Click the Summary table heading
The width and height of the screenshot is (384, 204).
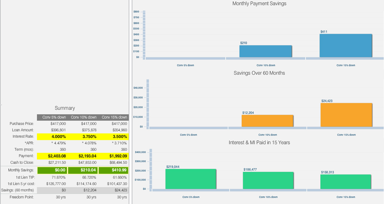[65, 108]
